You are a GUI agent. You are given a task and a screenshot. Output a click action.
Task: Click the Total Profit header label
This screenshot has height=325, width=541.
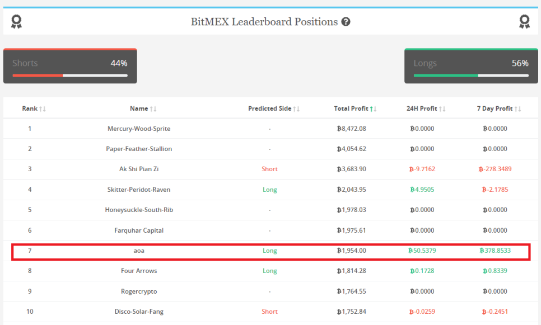[x=351, y=109]
